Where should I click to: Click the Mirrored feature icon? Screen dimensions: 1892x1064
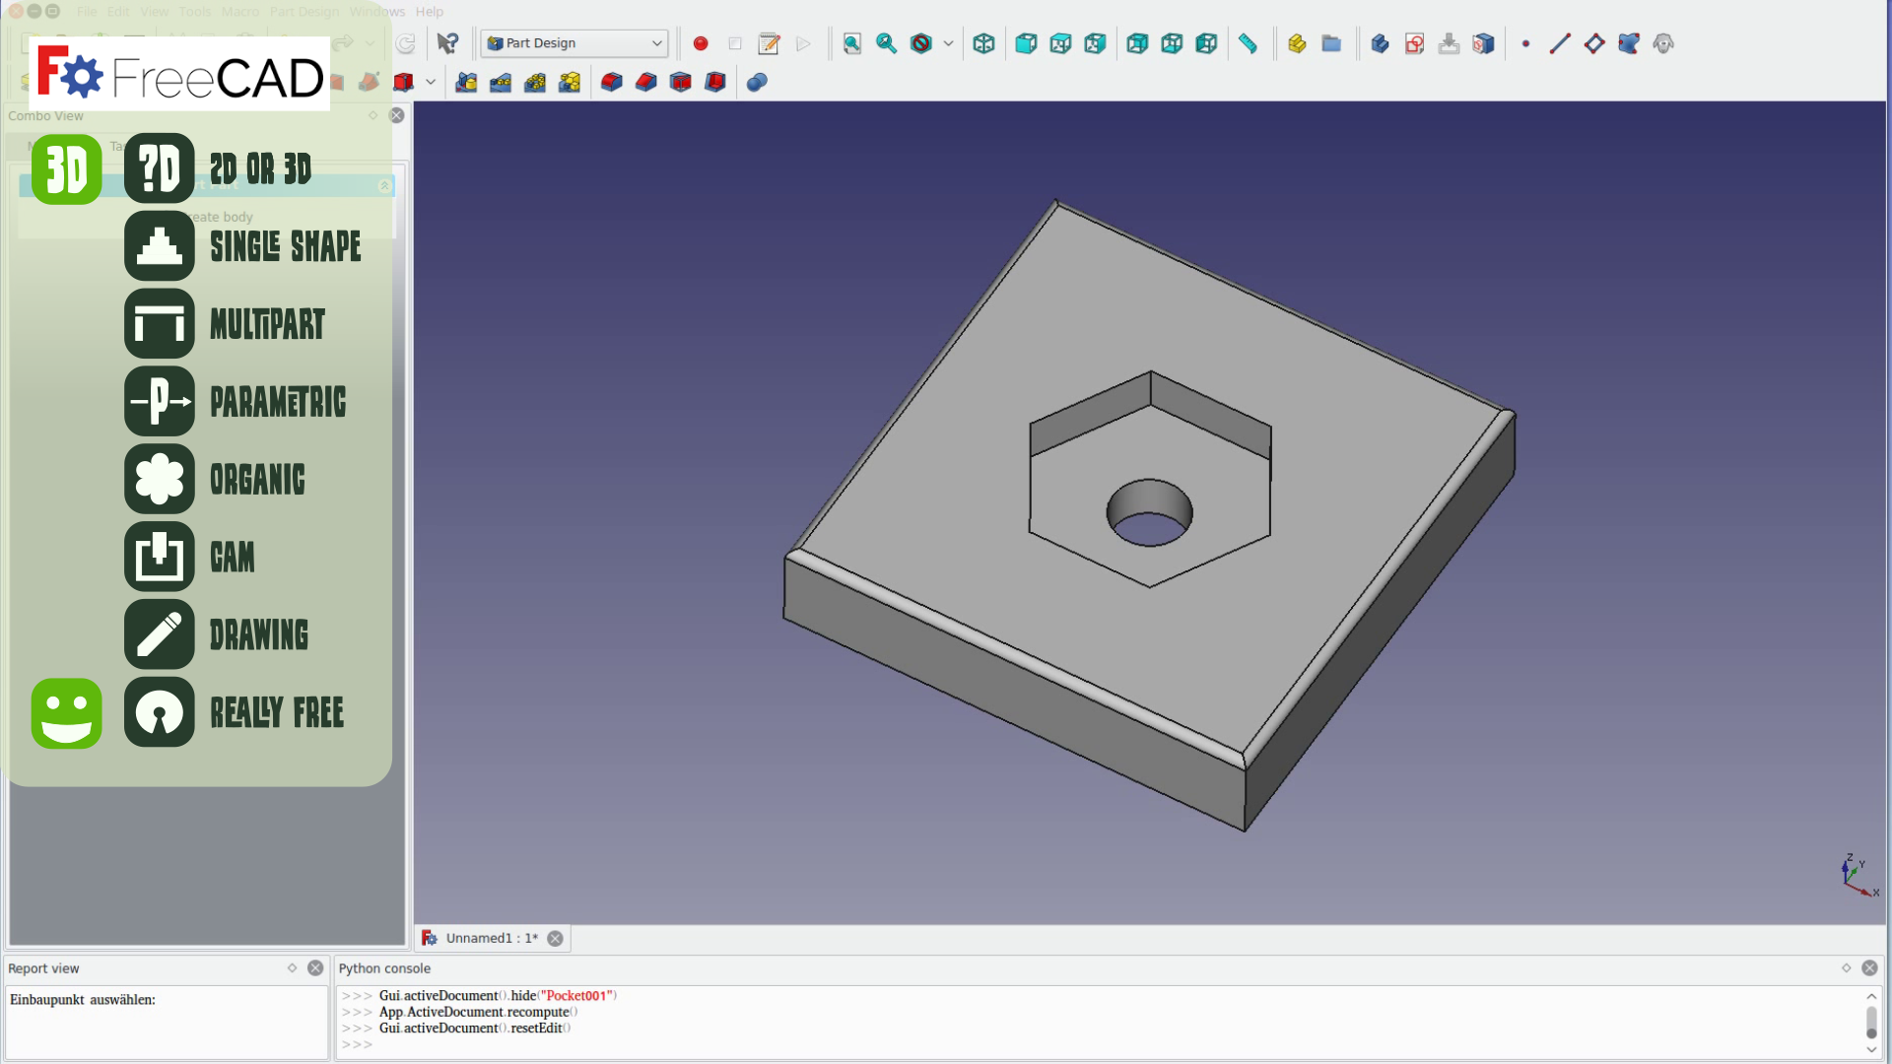pos(466,82)
